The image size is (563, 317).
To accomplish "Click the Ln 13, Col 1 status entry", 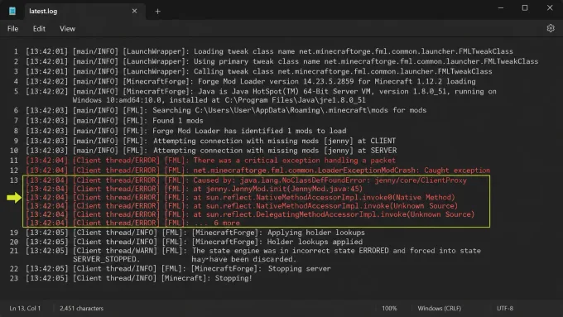I will [x=25, y=308].
